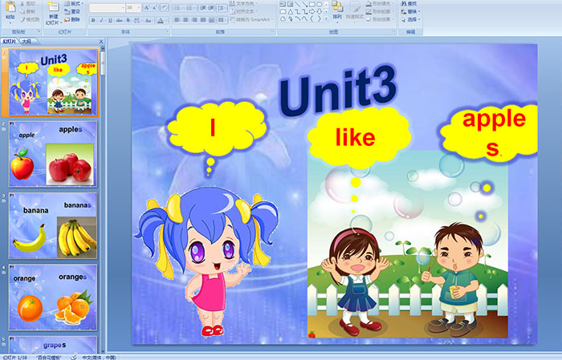562x360 pixels.
Task: Click the Paste button in Clipboard group
Action: point(10,13)
